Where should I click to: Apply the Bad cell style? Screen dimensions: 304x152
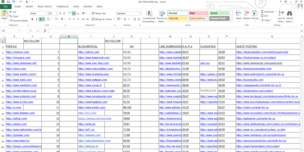pyautogui.click(x=199, y=13)
